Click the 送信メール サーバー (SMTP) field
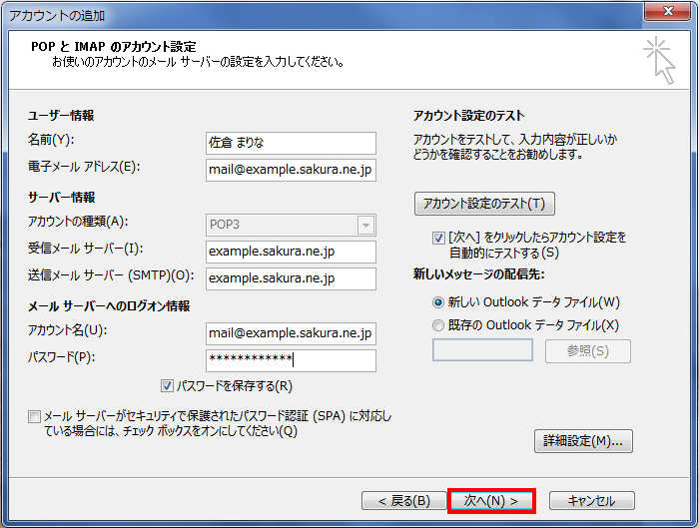 290,278
